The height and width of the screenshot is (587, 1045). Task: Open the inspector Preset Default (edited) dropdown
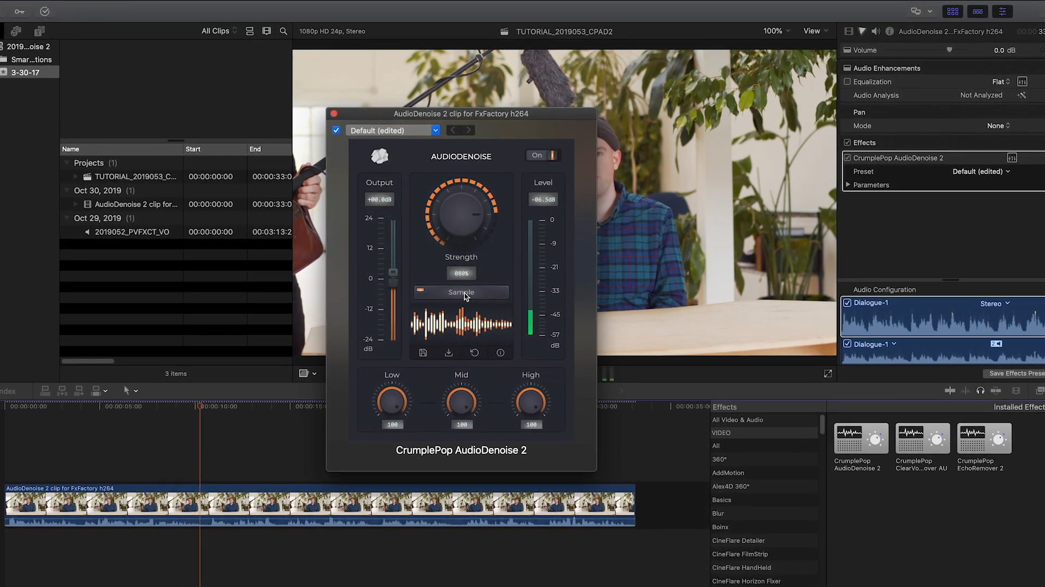(x=981, y=171)
